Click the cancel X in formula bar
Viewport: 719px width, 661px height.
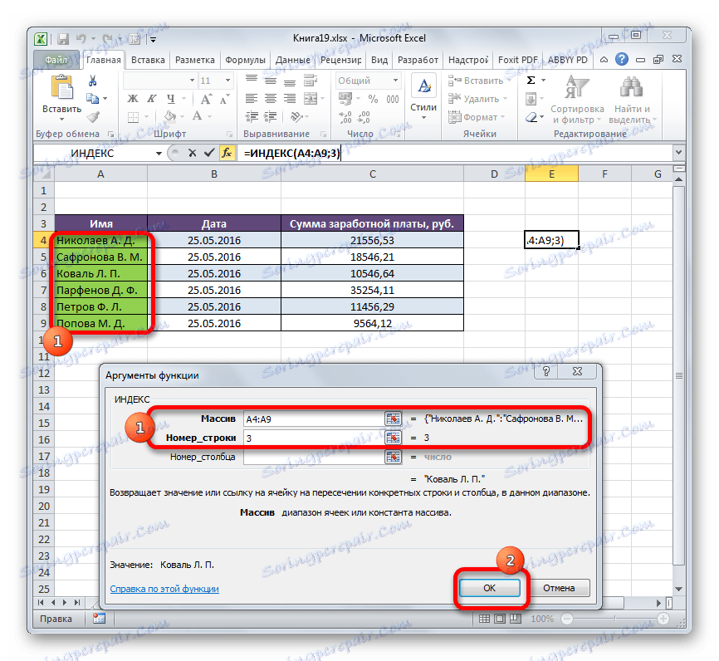pos(192,153)
